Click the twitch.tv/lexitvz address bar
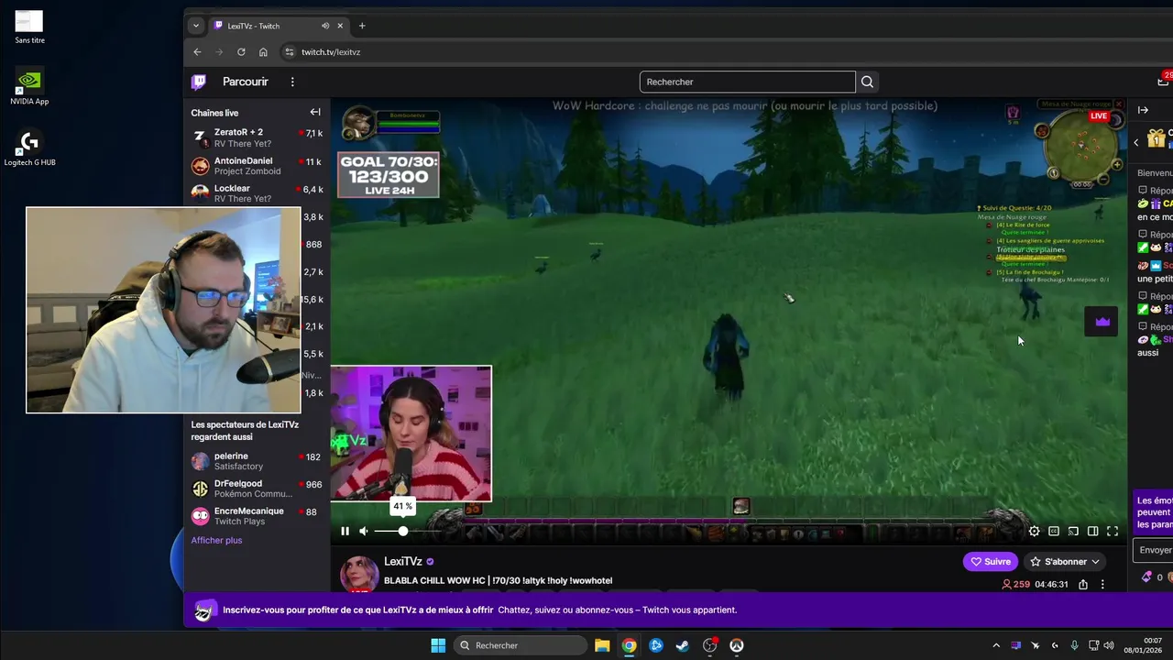Viewport: 1173px width, 660px height. [x=331, y=52]
